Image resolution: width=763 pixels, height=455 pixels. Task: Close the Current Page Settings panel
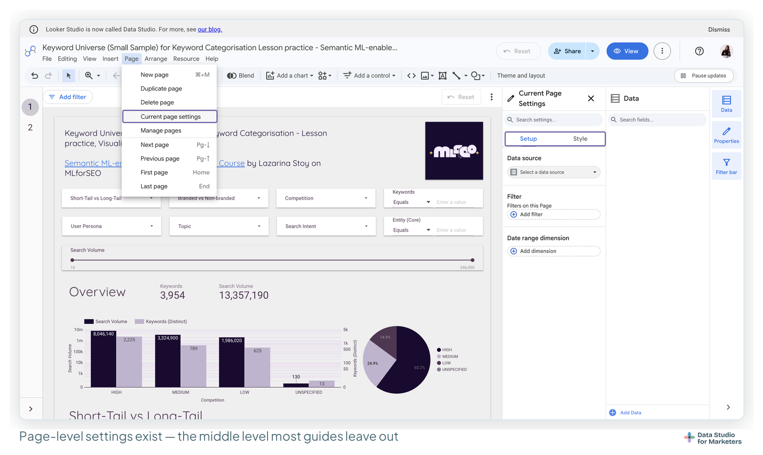click(x=591, y=98)
